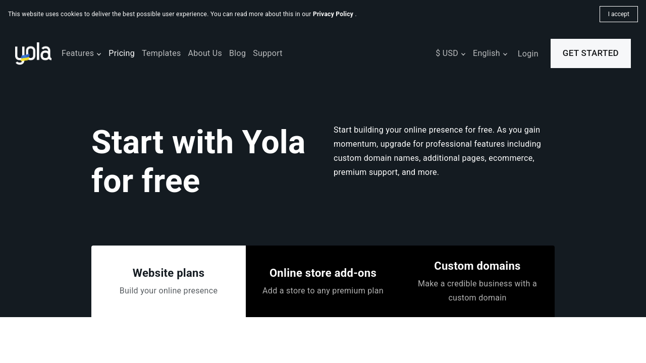
Task: Switch to Online store add-ons tab
Action: (x=323, y=281)
